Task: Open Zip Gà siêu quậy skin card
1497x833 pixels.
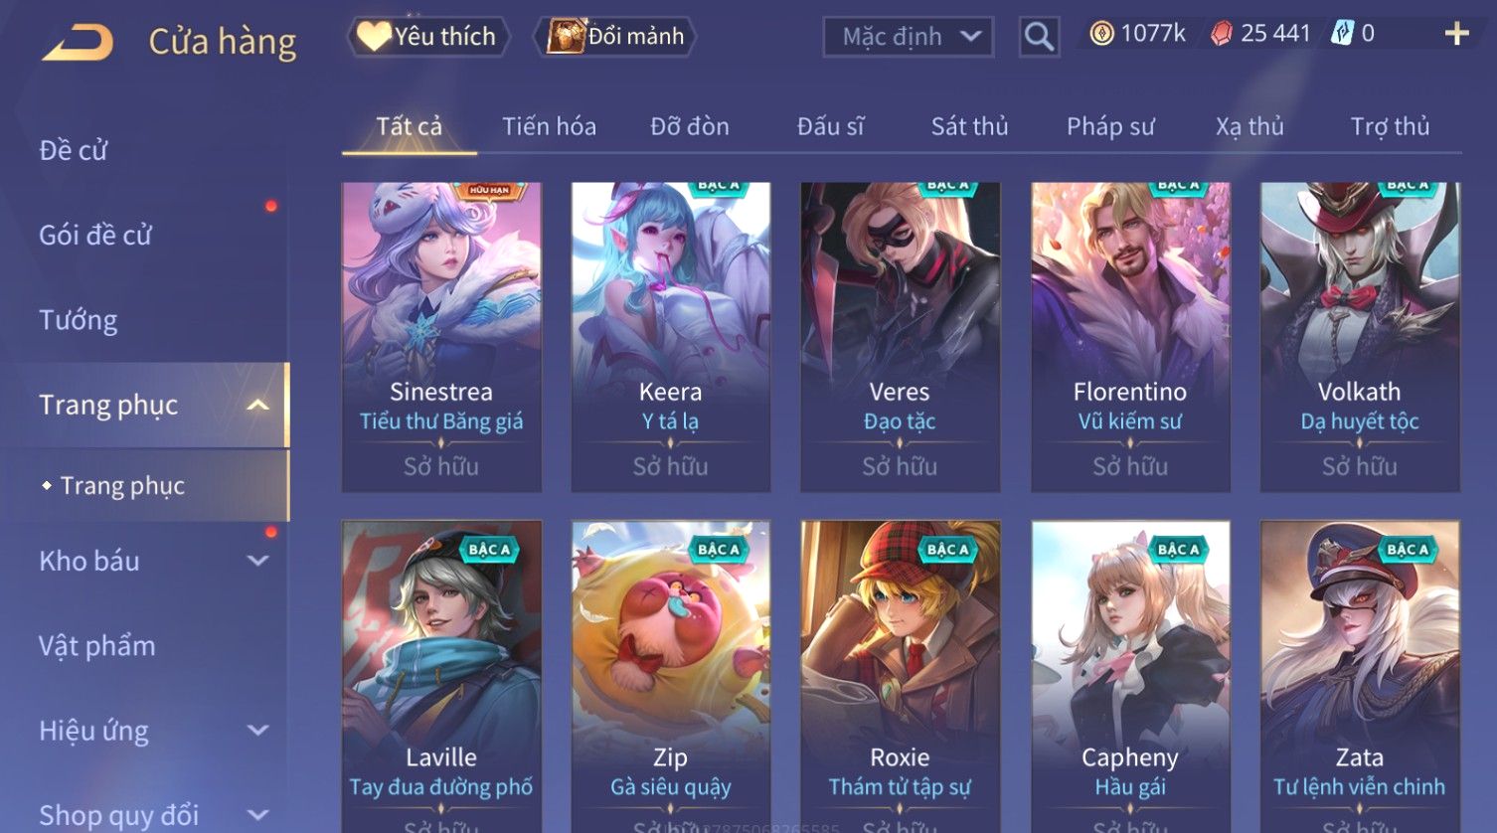Action: (x=671, y=676)
